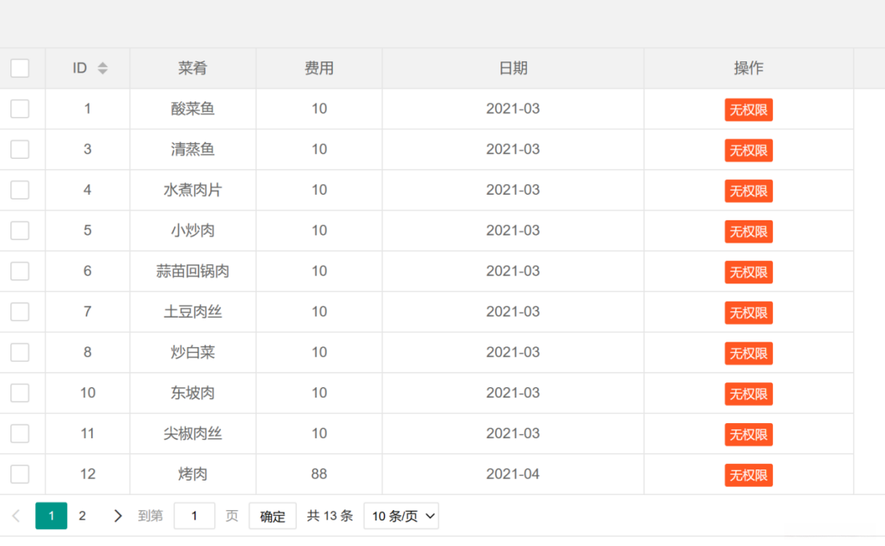Select the 酸菜鱼 dish cell
885x546 pixels.
point(193,109)
